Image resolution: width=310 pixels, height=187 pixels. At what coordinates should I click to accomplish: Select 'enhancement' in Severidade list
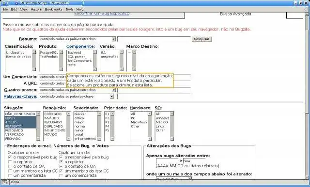point(85,139)
